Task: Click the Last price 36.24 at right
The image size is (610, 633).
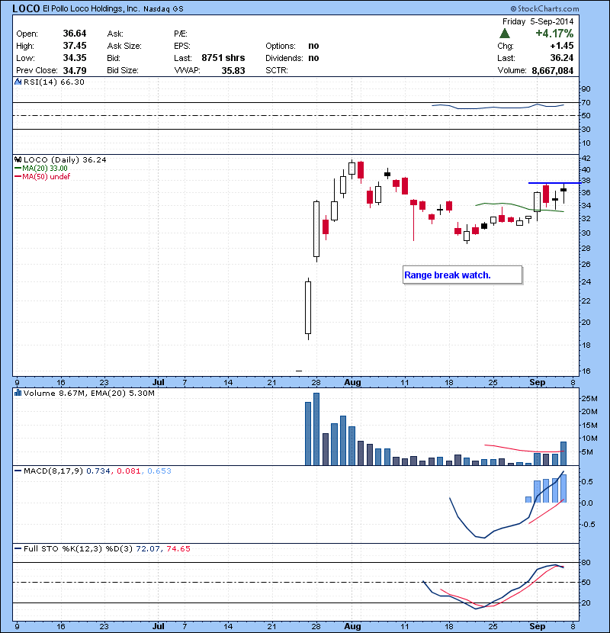Action: pyautogui.click(x=561, y=58)
